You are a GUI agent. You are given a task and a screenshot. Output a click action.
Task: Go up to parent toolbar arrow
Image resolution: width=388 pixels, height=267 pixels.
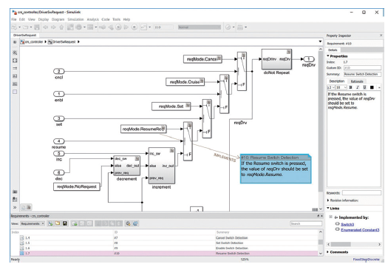click(61, 27)
